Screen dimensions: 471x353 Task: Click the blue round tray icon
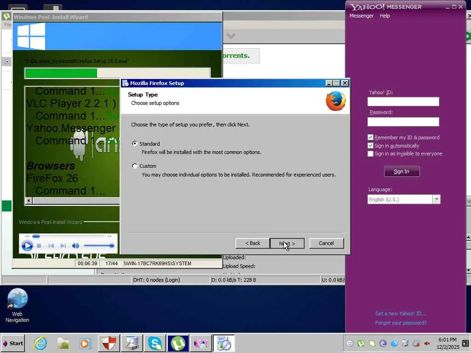coord(394,343)
